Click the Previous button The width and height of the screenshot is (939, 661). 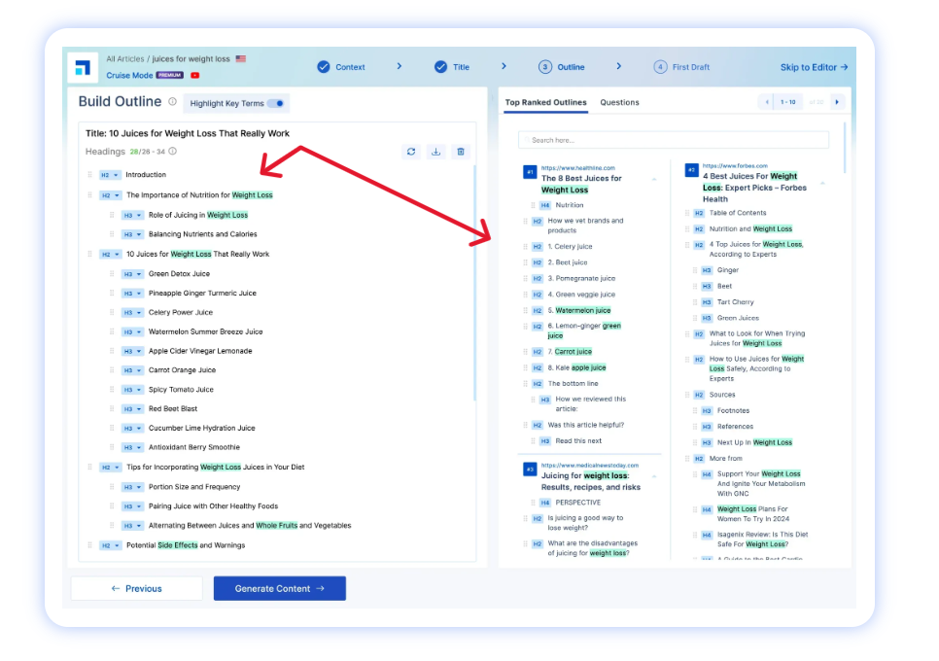click(x=136, y=588)
